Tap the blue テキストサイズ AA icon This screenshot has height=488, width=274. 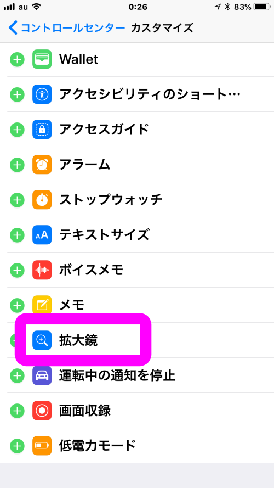pos(42,235)
